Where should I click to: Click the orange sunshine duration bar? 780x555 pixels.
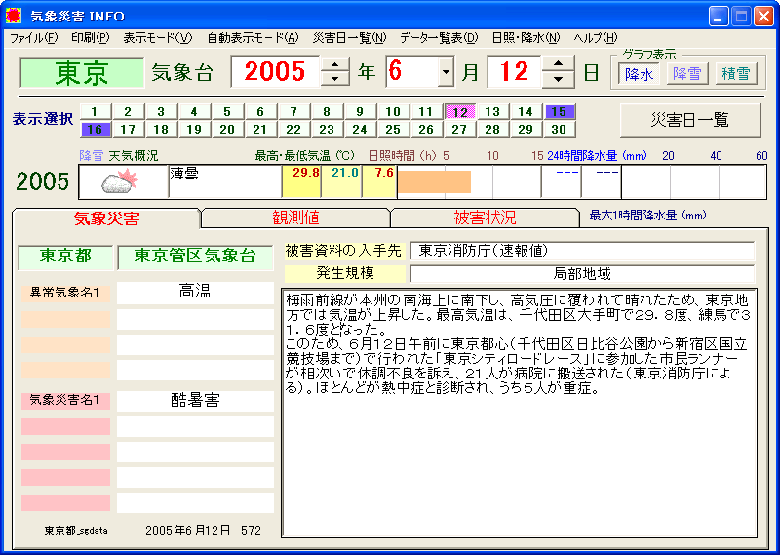434,181
